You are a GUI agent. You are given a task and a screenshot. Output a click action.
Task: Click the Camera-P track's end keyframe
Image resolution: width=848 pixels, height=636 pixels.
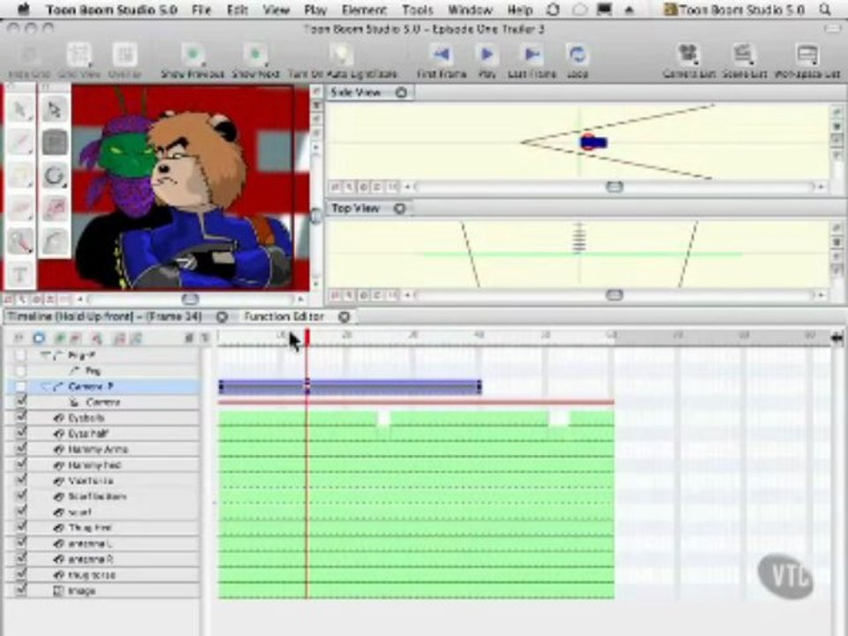tap(479, 387)
